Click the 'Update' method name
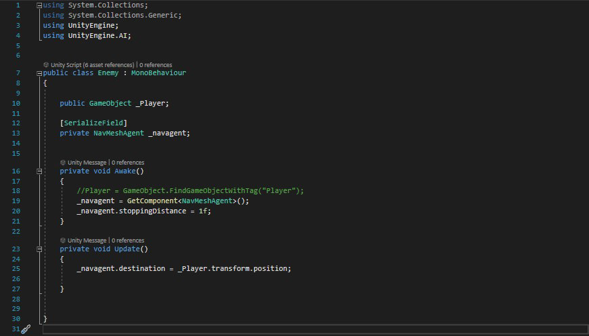Viewport: 589px width, 336px height. [x=127, y=249]
